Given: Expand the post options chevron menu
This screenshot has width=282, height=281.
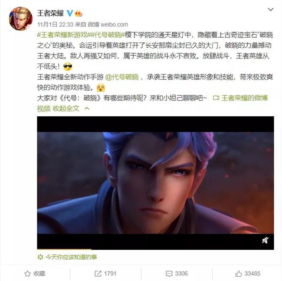Looking at the screenshot, I should point(270,10).
